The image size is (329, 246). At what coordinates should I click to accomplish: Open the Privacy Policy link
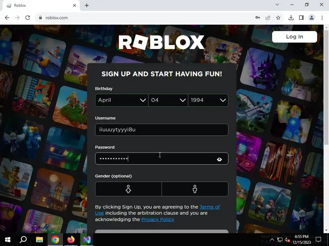coord(157,219)
